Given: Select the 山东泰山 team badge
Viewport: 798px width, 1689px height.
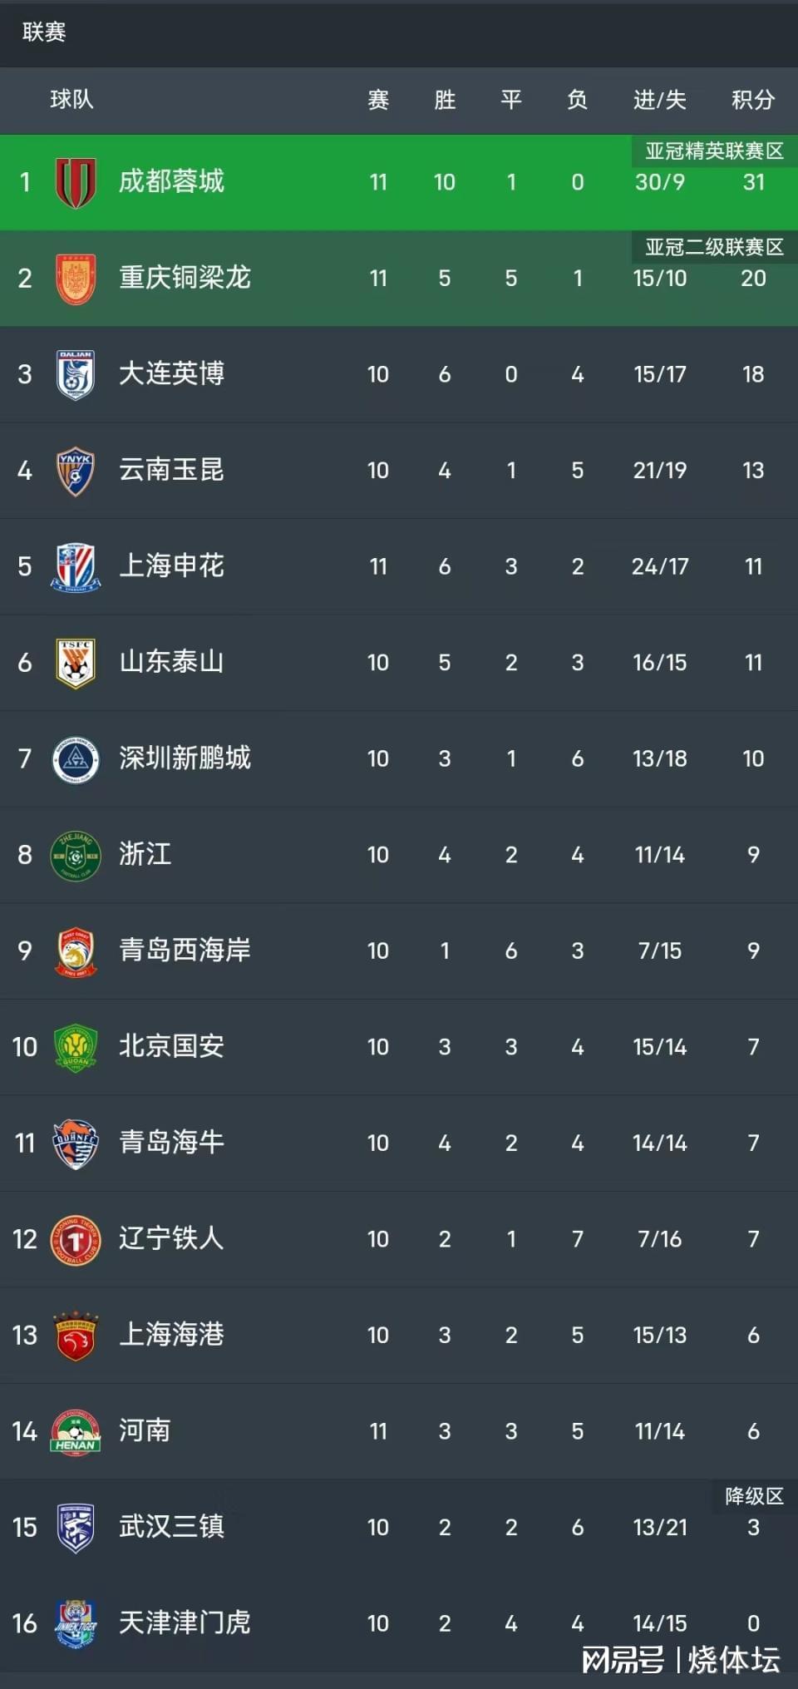Looking at the screenshot, I should (76, 663).
